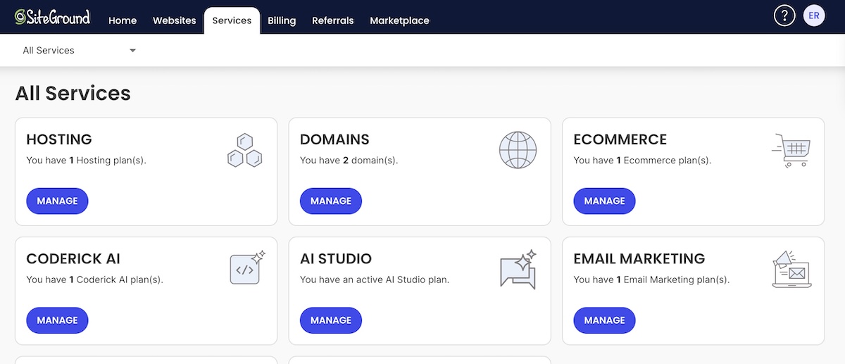Image resolution: width=845 pixels, height=364 pixels.
Task: Click the DOMAINS card title
Action: pyautogui.click(x=334, y=139)
